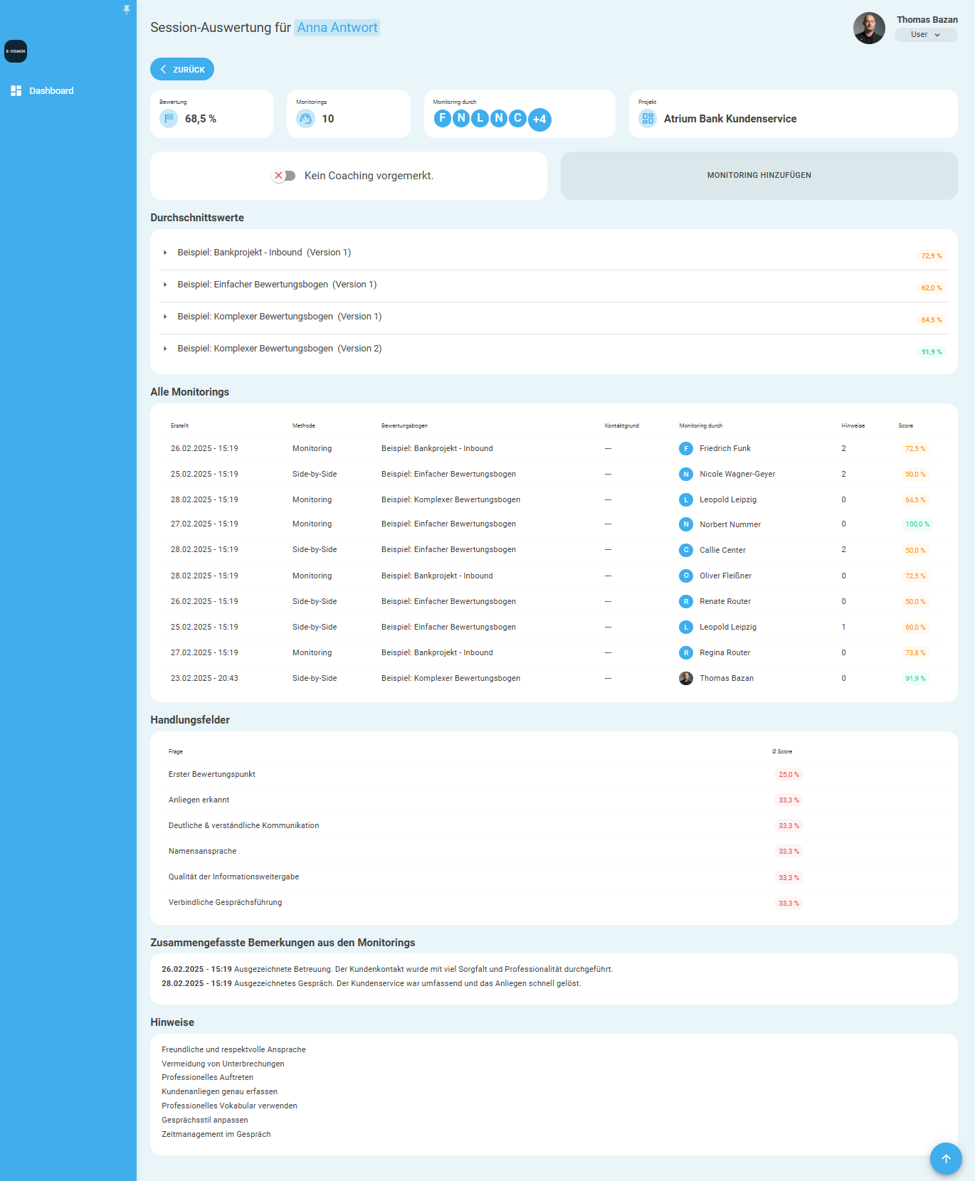This screenshot has height=1181, width=975.
Task: Open the Anna Antwort name link
Action: (x=337, y=28)
